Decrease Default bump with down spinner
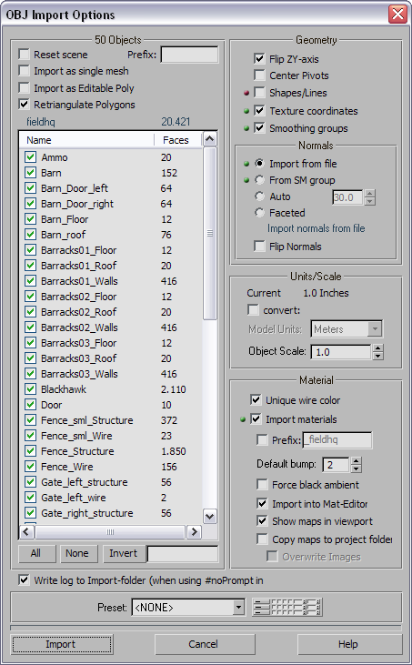Image resolution: width=412 pixels, height=665 pixels. click(356, 469)
